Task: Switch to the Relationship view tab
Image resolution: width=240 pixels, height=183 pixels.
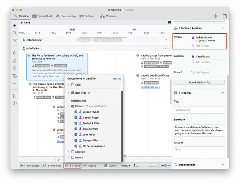Action: pos(66,16)
